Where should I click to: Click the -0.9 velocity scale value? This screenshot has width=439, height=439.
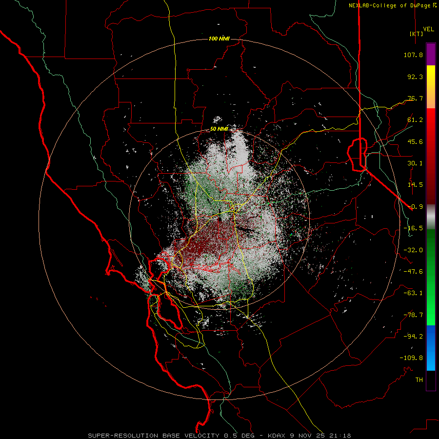pyautogui.click(x=415, y=207)
